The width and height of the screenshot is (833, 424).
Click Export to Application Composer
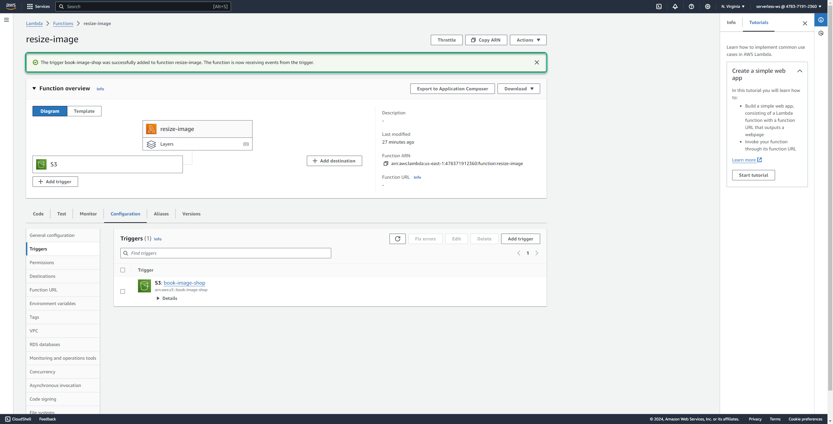452,89
